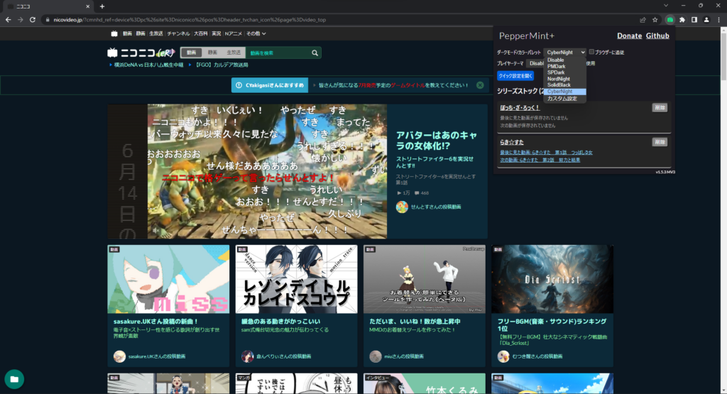The width and height of the screenshot is (727, 394).
Task: Choose Disable in the palette list
Action: [x=564, y=60]
